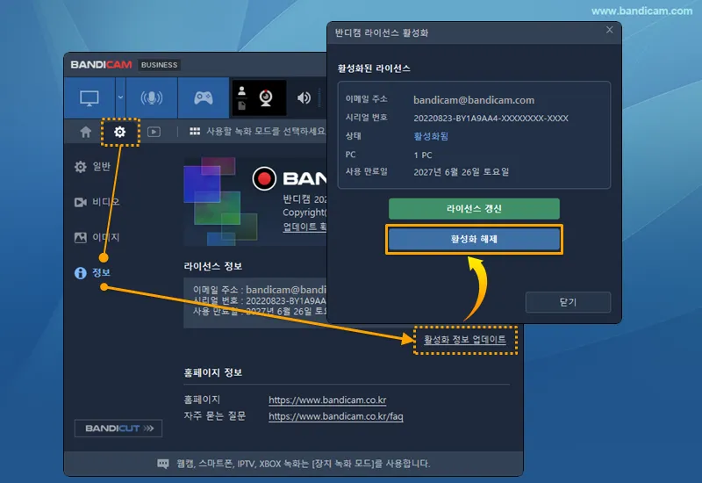Image resolution: width=702 pixels, height=483 pixels.
Task: Click the 활성화 해제 button
Action: point(474,239)
